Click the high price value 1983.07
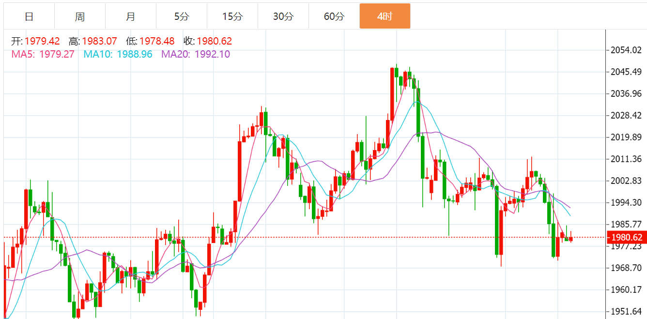The width and height of the screenshot is (647, 319). click(100, 42)
